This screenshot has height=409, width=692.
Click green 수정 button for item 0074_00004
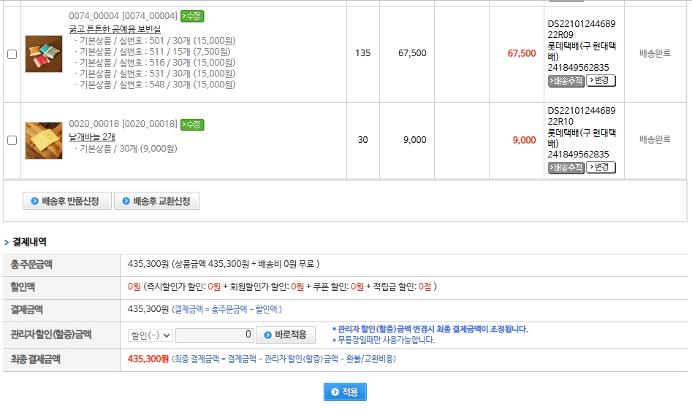pos(192,16)
